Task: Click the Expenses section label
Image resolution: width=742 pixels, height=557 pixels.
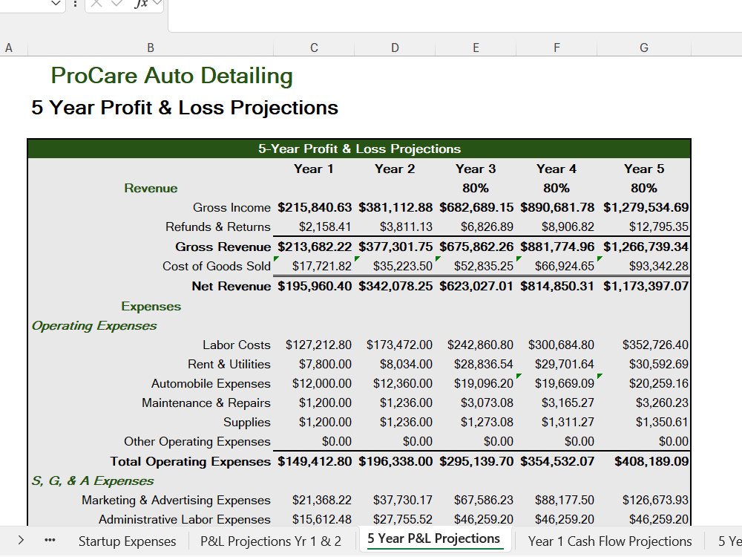Action: (x=151, y=307)
